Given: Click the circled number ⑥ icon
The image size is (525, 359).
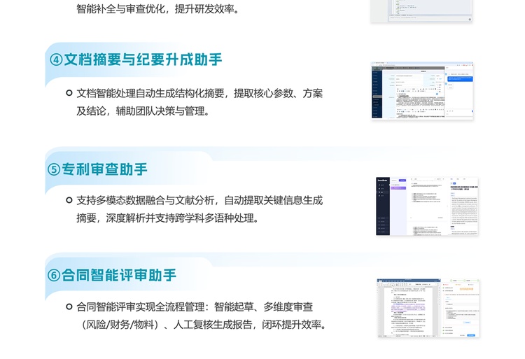Looking at the screenshot, I should coord(54,275).
